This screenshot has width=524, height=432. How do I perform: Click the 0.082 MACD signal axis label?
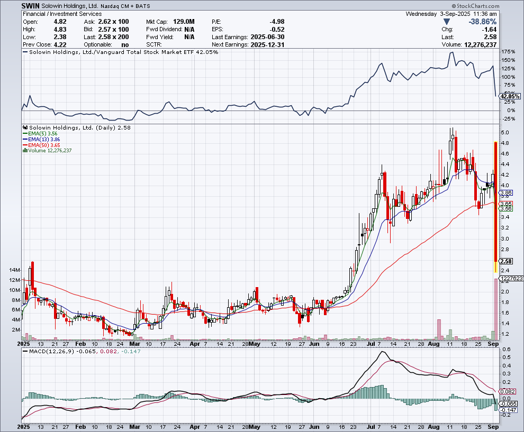click(x=508, y=392)
